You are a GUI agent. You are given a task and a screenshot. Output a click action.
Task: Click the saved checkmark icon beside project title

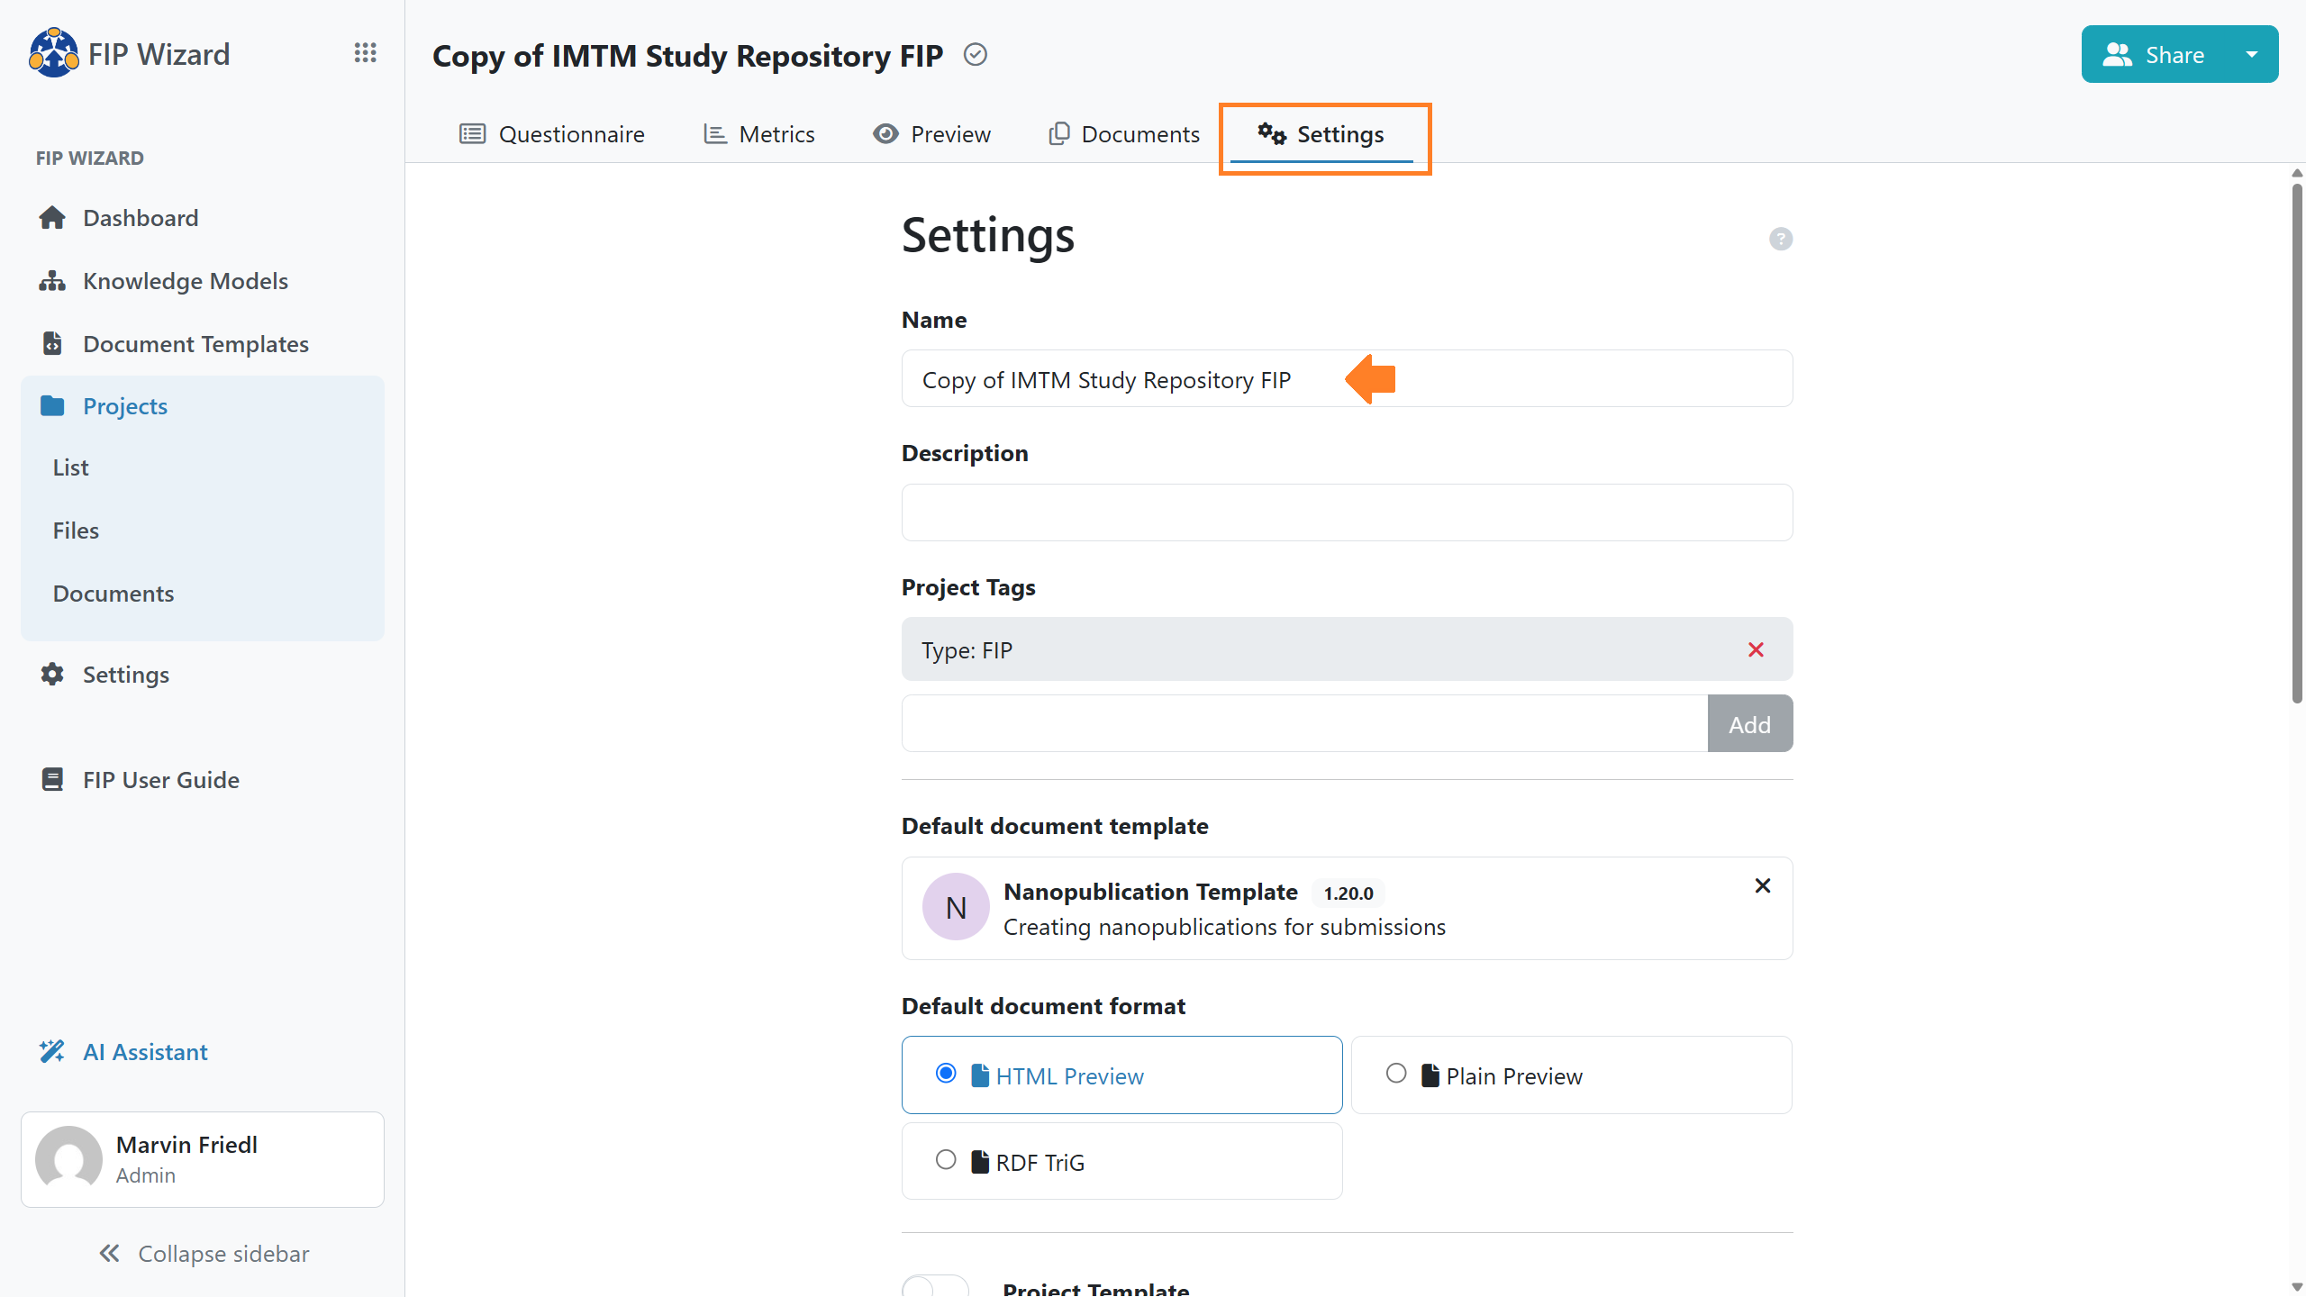click(976, 55)
